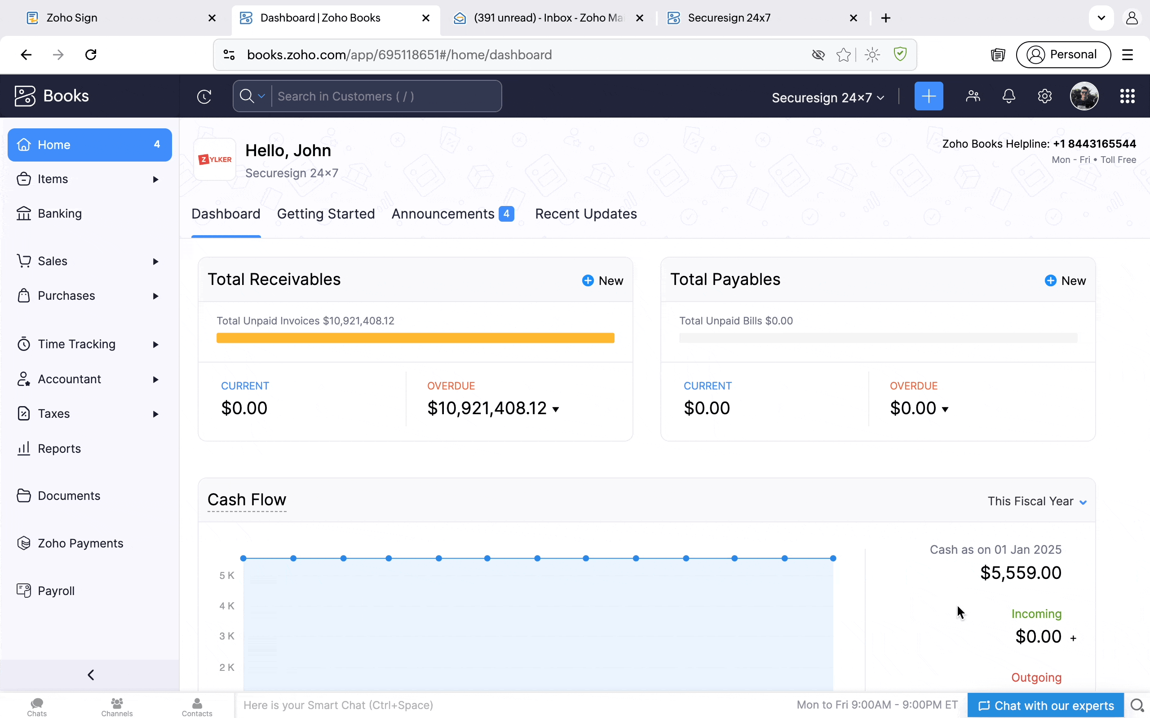This screenshot has height=718, width=1150.
Task: Open the referrals people icon in the header
Action: point(973,96)
